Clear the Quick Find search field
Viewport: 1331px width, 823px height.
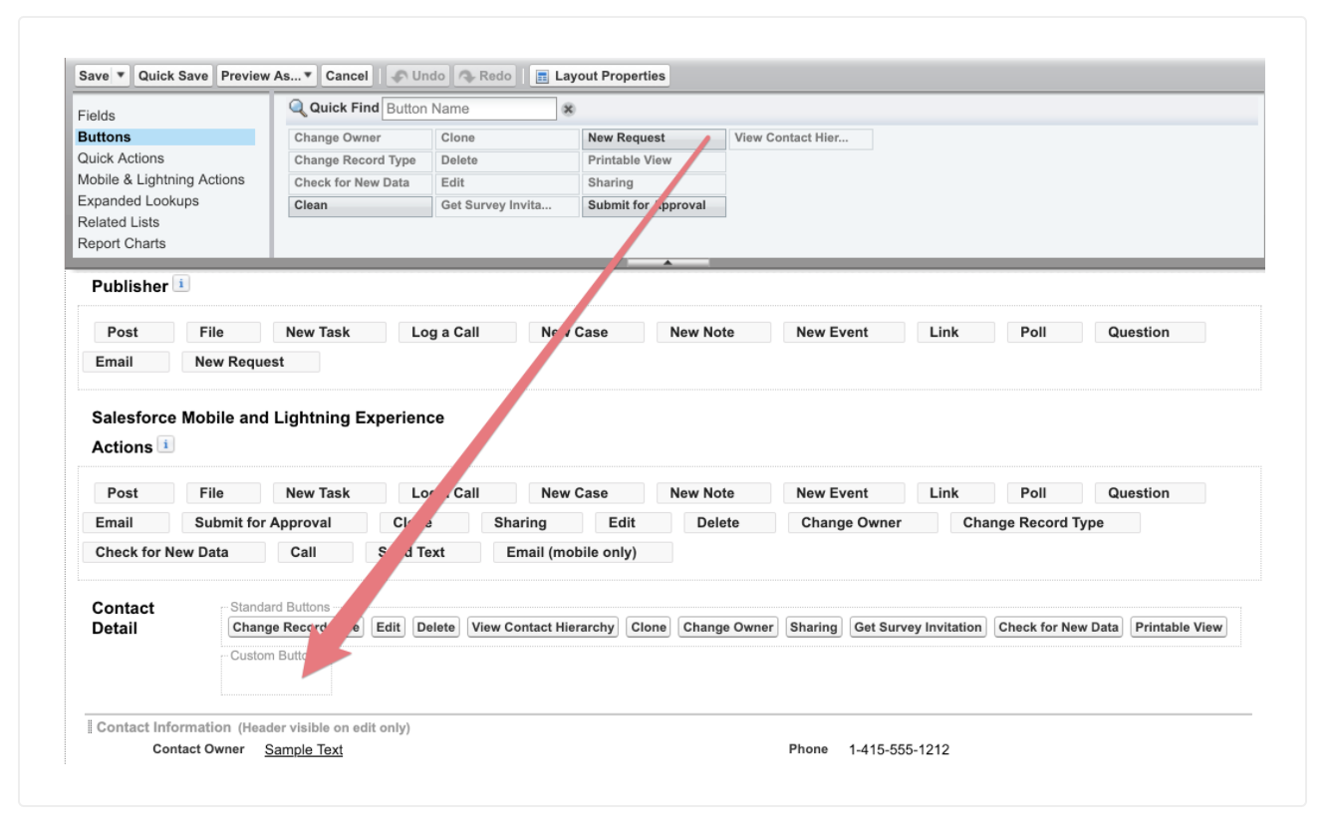point(568,110)
